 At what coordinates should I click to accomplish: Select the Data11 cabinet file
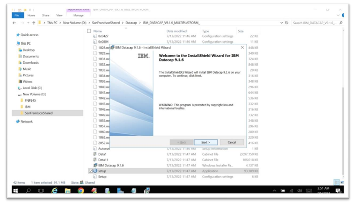point(173,160)
